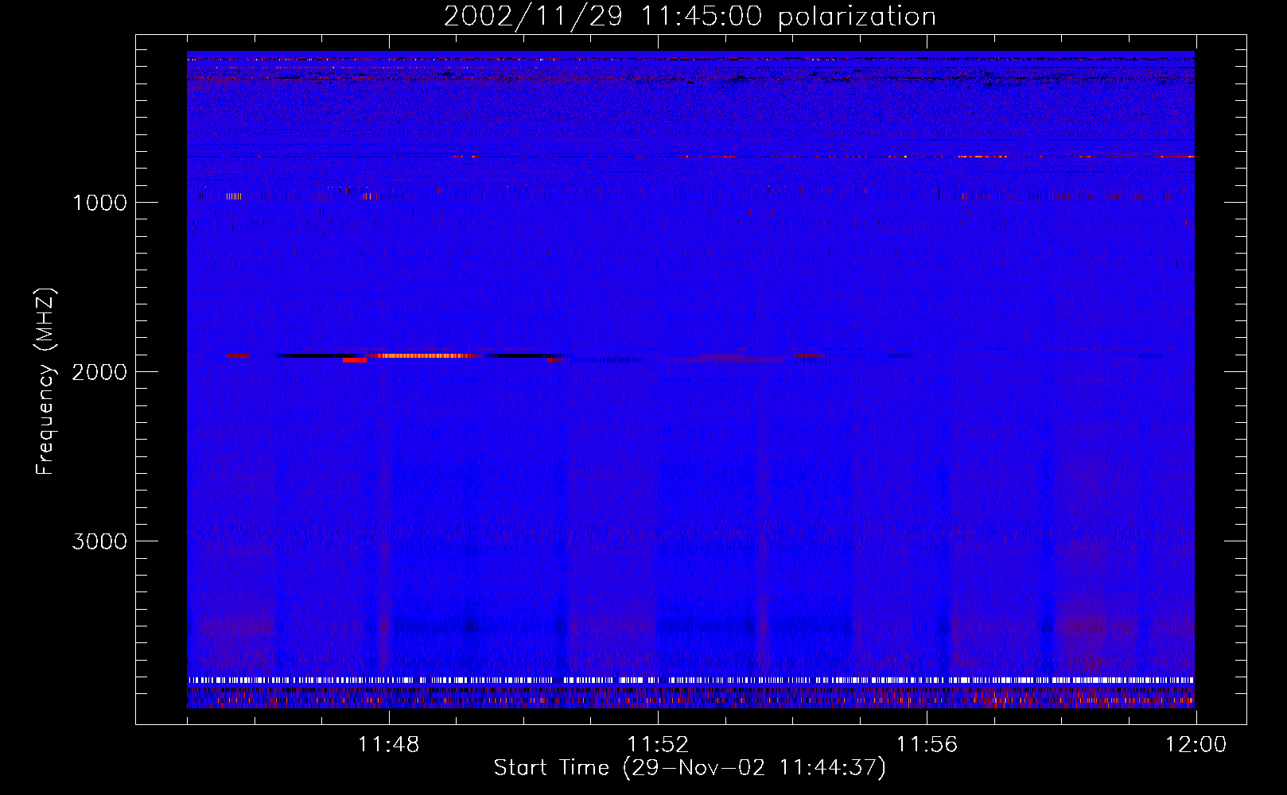Image resolution: width=1287 pixels, height=795 pixels.
Task: Select the '3000' frequency axis label
Action: [99, 541]
